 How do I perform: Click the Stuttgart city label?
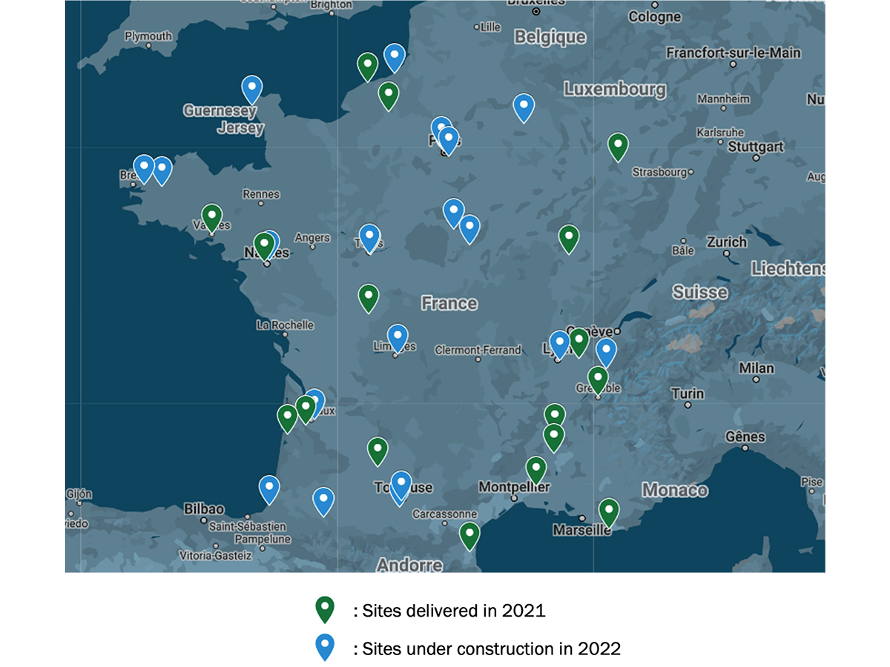756,147
